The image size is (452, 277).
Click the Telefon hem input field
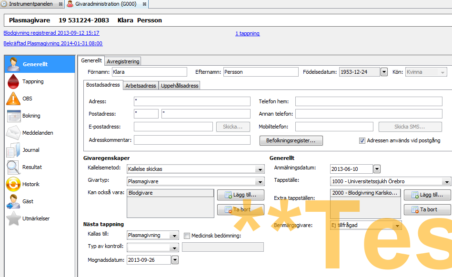tap(369, 101)
